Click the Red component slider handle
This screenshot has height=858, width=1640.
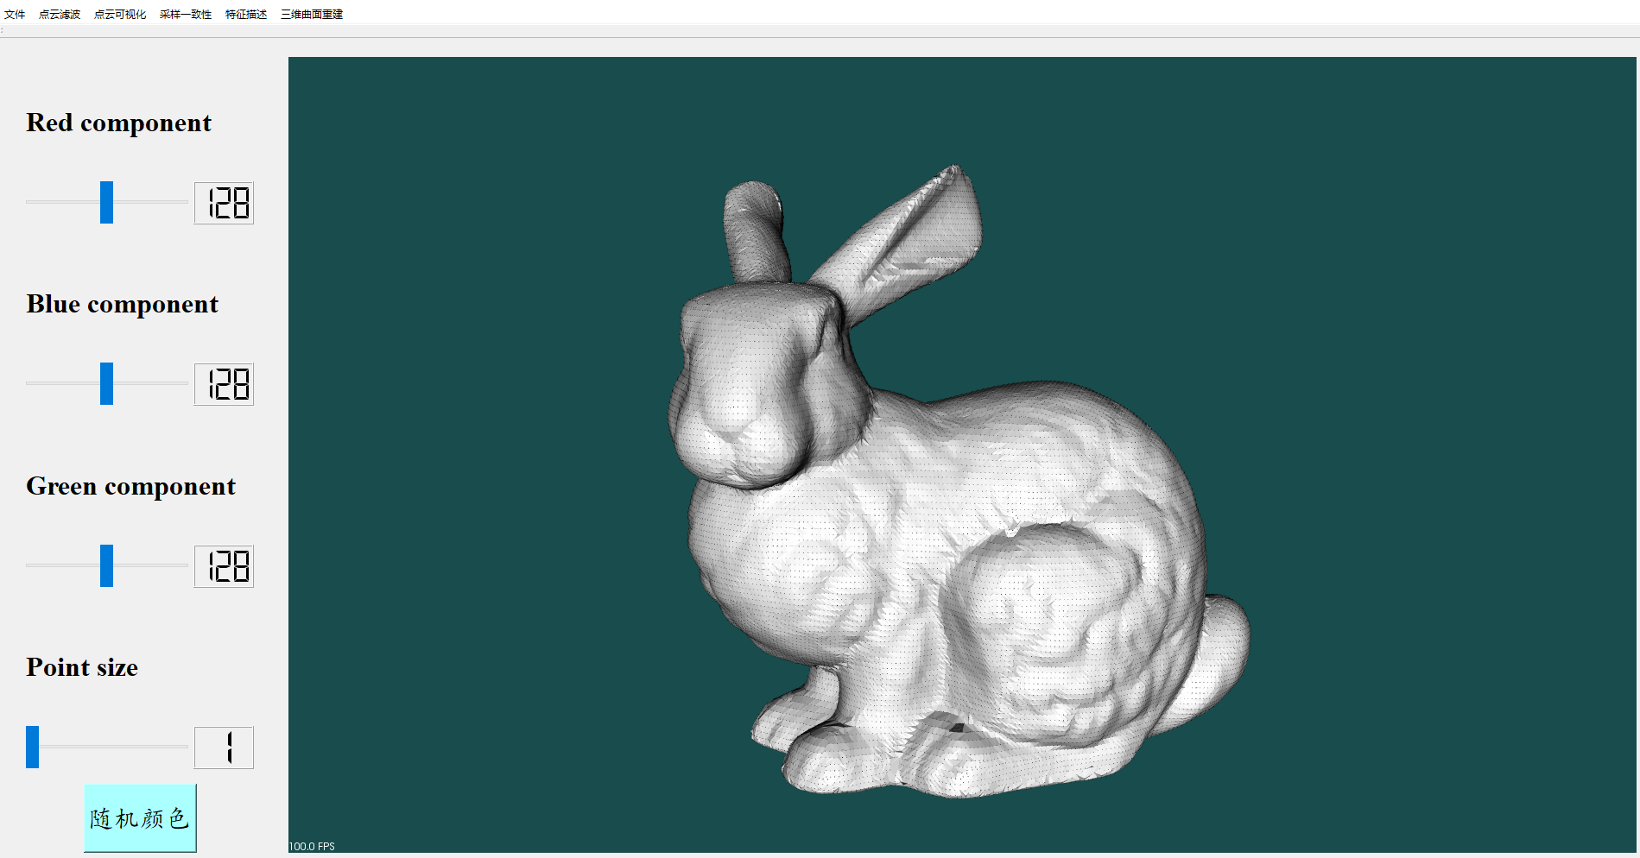pos(106,202)
